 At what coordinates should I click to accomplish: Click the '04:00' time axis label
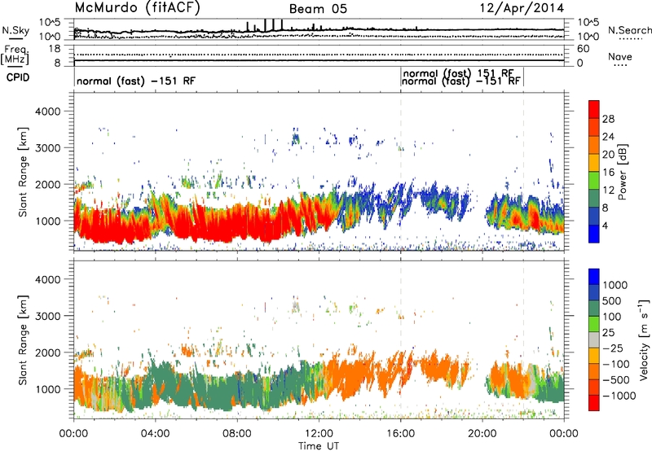coord(155,434)
